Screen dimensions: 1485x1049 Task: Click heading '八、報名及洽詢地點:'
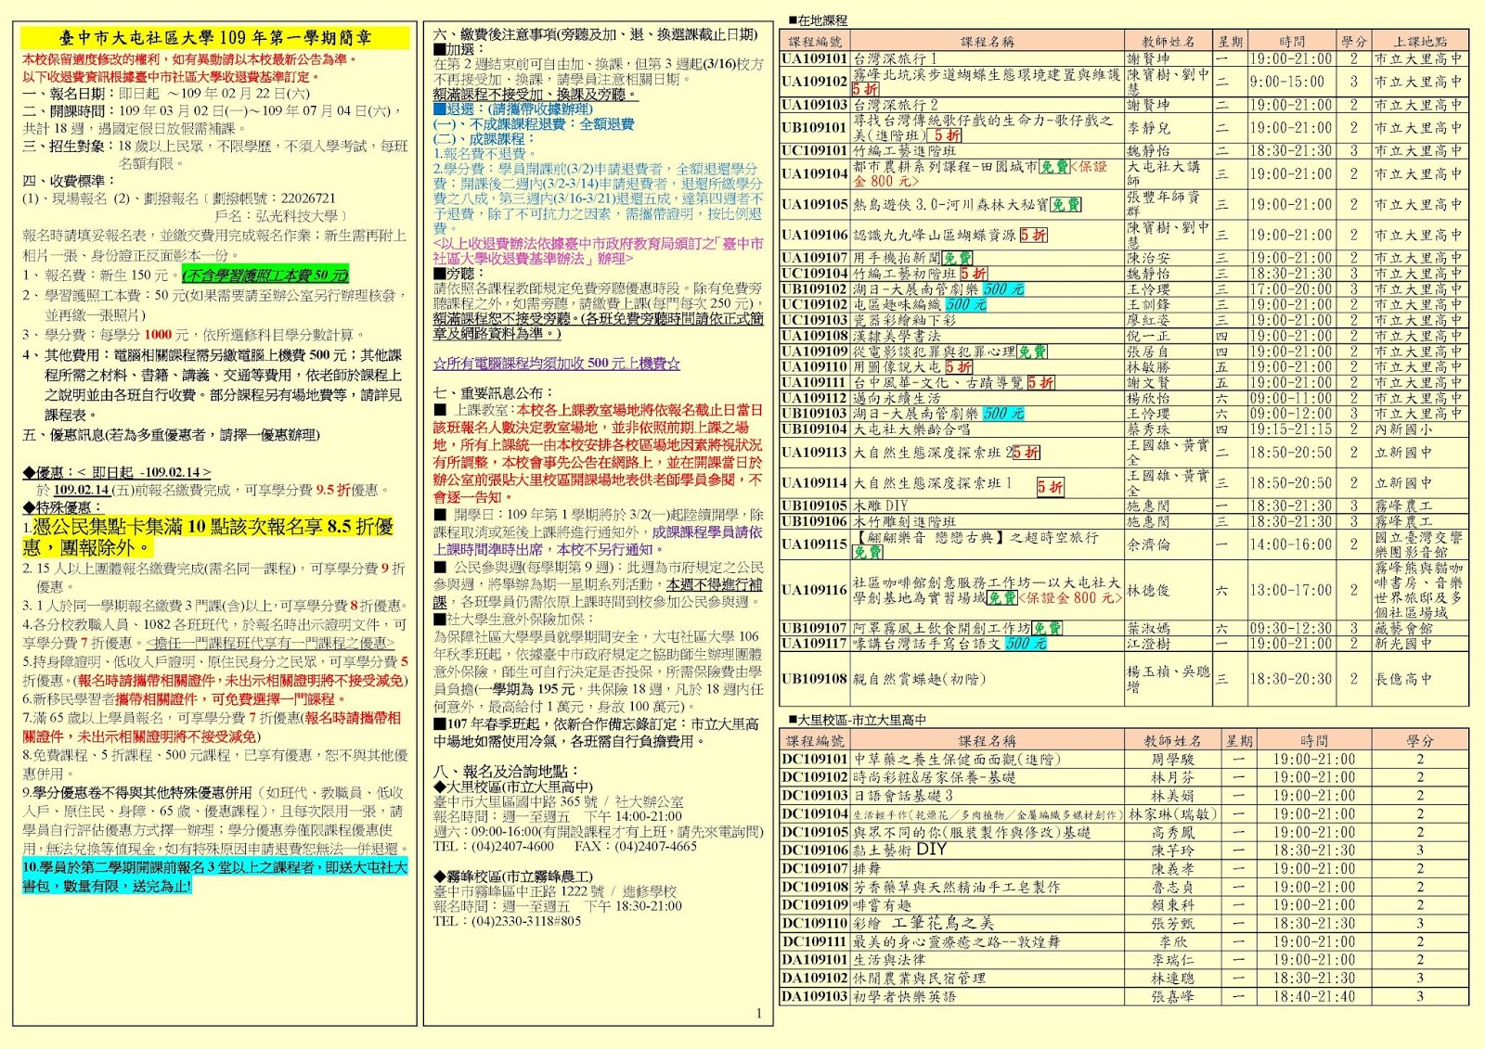tap(506, 771)
